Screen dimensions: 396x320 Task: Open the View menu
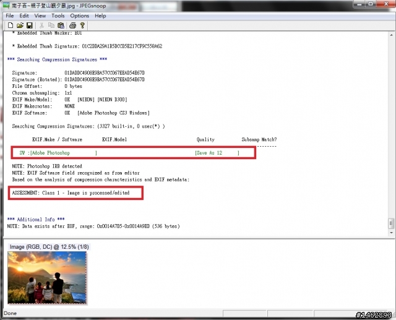pos(40,15)
